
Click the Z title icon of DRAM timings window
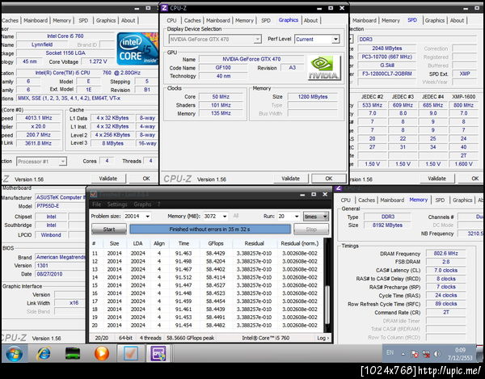[x=339, y=188]
